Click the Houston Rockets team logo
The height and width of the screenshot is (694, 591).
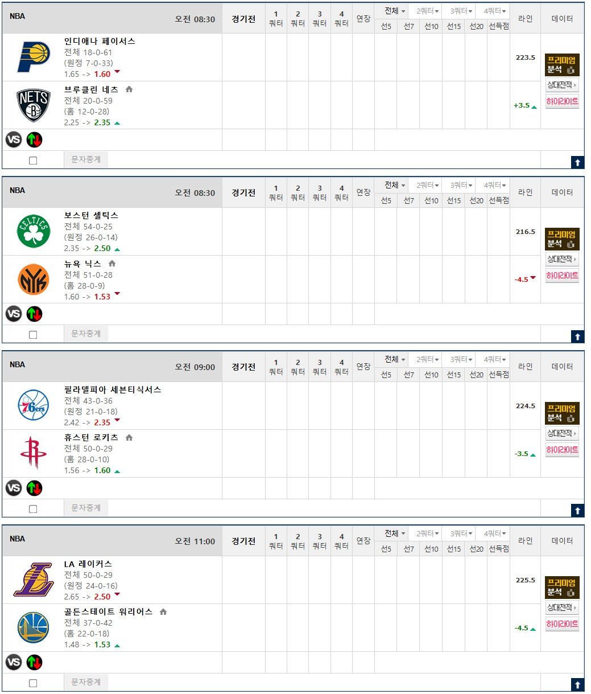(34, 453)
